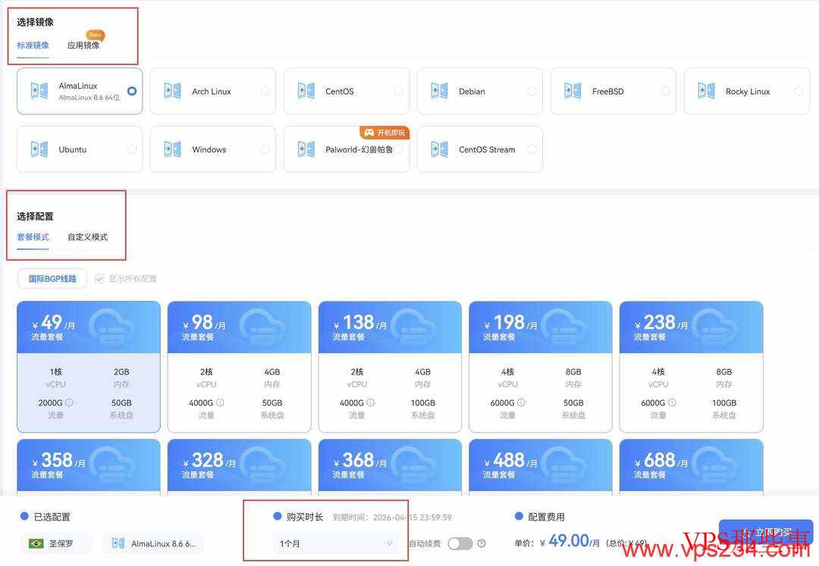Click the Debian image icon
819x566 pixels.
[439, 91]
